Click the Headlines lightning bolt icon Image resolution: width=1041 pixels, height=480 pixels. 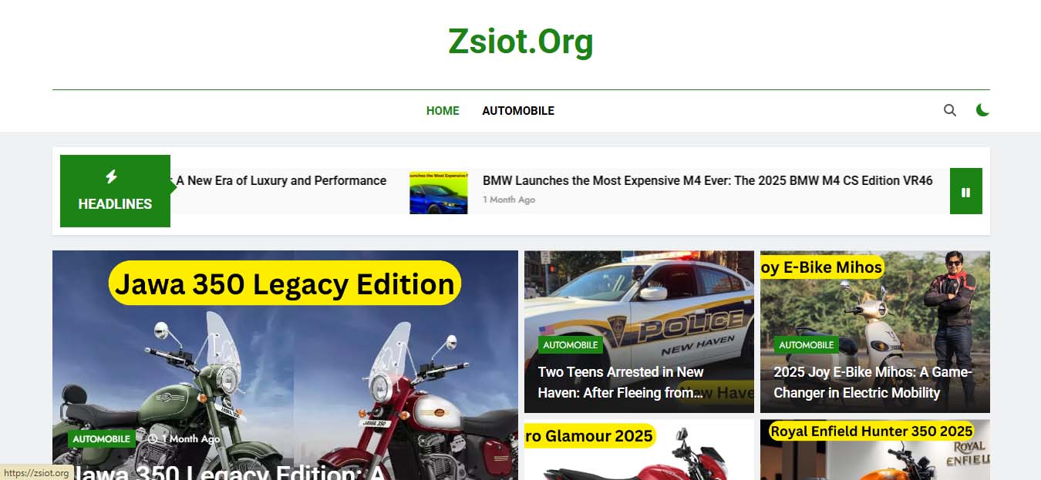point(111,176)
